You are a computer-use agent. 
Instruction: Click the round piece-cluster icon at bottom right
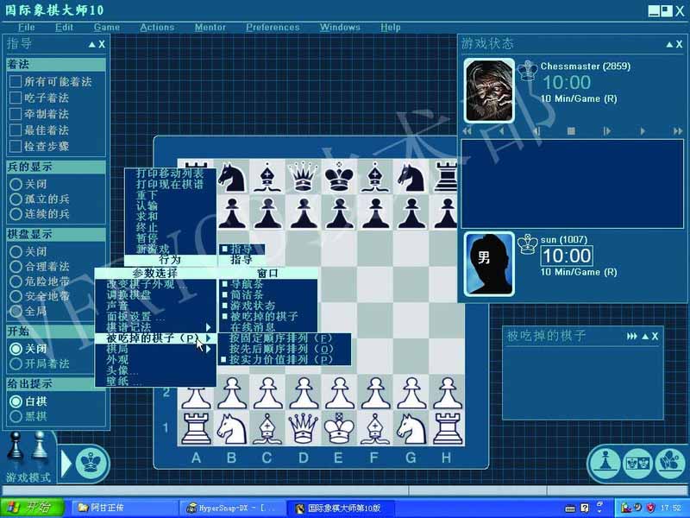pos(670,463)
